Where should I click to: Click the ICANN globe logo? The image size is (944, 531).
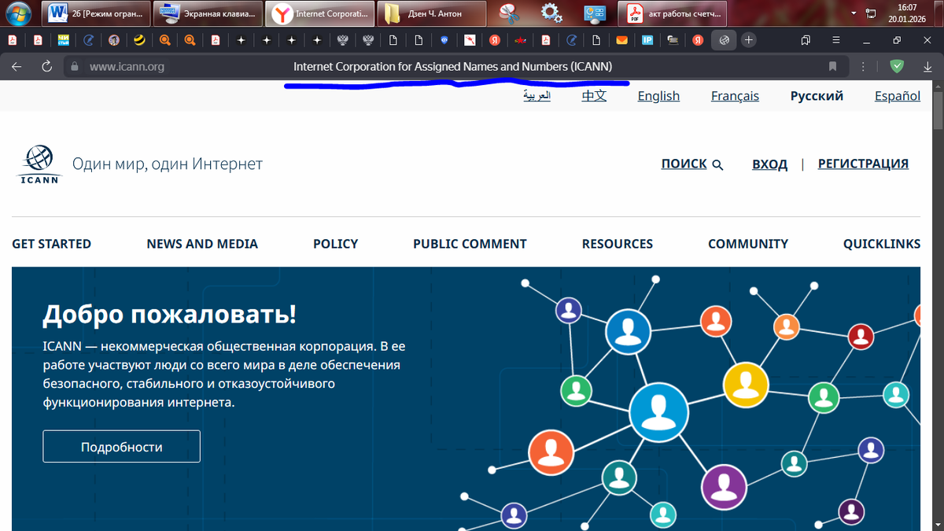pyautogui.click(x=39, y=164)
